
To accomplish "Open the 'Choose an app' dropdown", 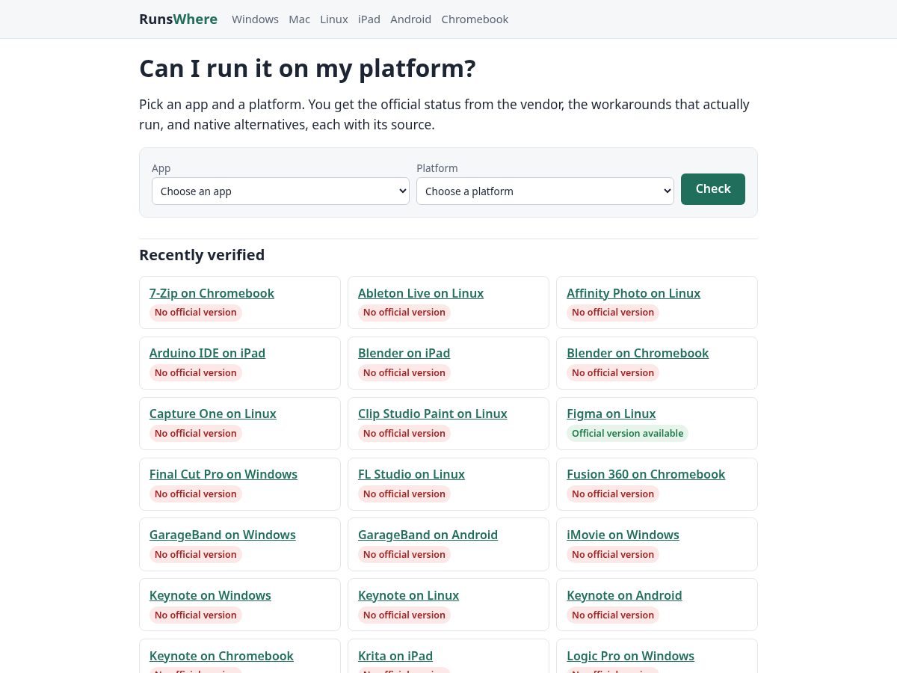I will coord(280,191).
